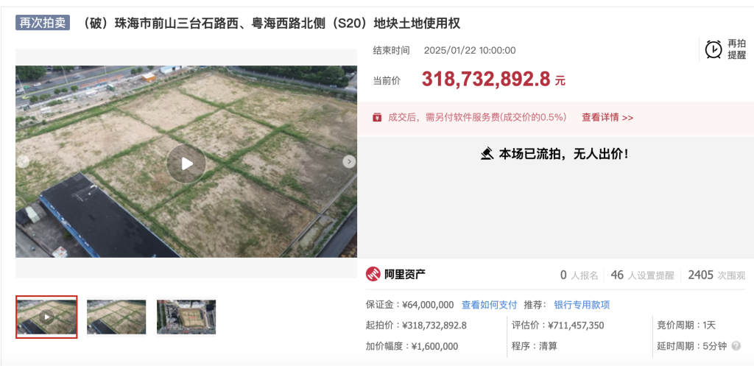Screen dimensions: 754x366
Task: Click the 阿里资产 brand name
Action: pyautogui.click(x=404, y=275)
